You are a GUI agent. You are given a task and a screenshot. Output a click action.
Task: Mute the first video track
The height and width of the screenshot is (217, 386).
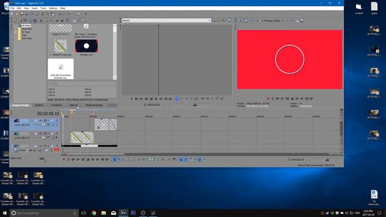pos(52,121)
